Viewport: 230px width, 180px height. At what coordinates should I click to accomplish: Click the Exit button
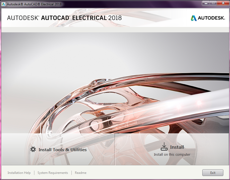click(213, 173)
